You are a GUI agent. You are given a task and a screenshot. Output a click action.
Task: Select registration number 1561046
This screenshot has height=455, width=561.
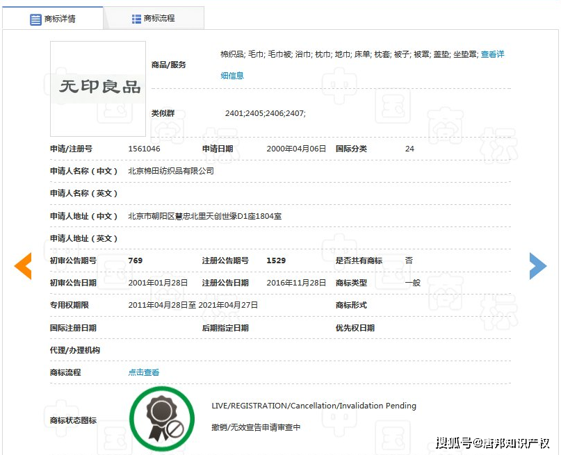[x=144, y=149]
